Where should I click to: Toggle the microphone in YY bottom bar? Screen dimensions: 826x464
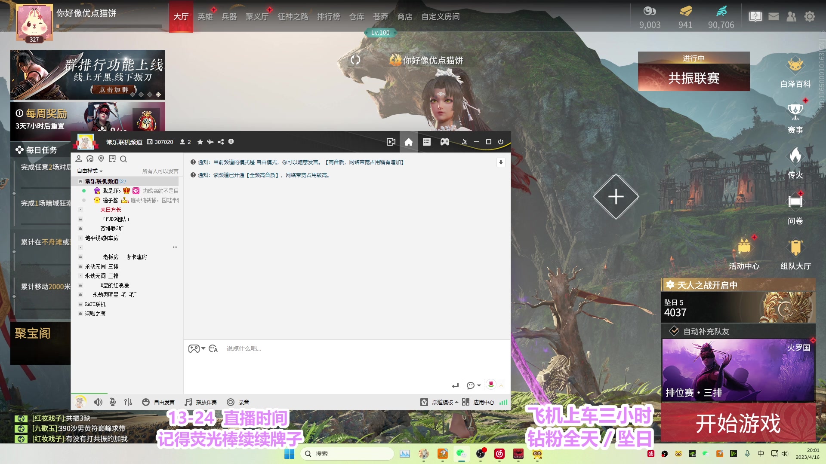pos(113,402)
